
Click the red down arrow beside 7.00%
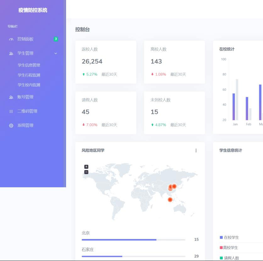click(x=84, y=125)
